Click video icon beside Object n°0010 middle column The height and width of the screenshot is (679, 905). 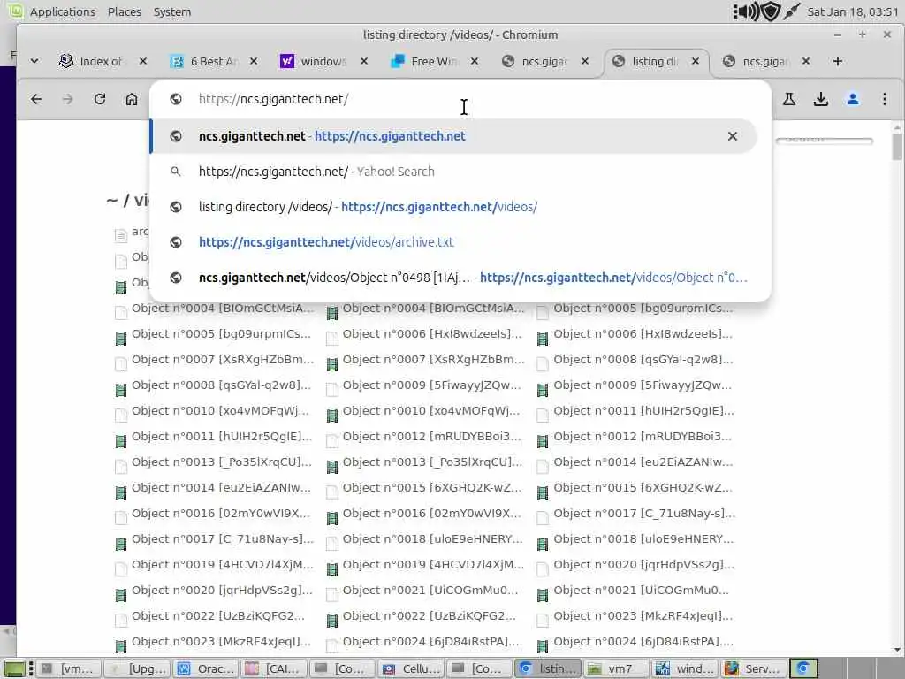(332, 416)
